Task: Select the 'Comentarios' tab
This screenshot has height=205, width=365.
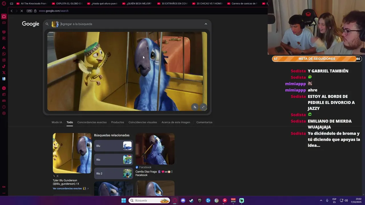Action: (204, 122)
